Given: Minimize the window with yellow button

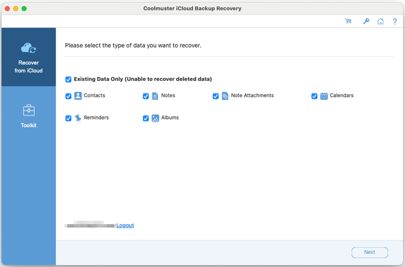Looking at the screenshot, I should click(x=16, y=9).
